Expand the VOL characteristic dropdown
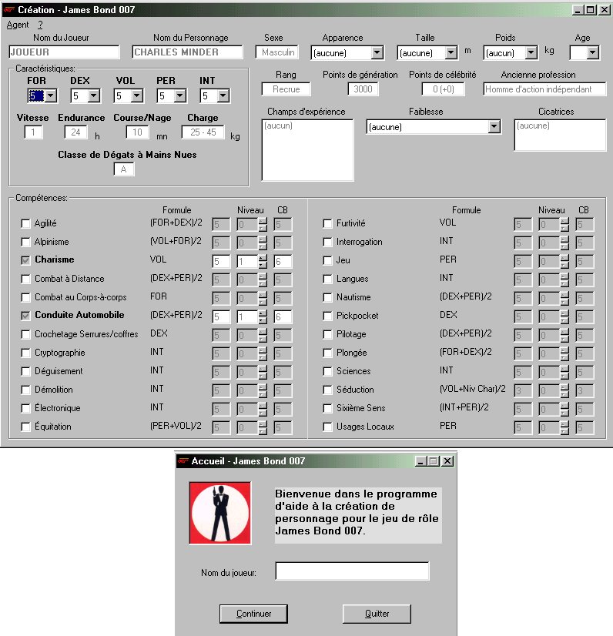The image size is (613, 636). coord(137,96)
